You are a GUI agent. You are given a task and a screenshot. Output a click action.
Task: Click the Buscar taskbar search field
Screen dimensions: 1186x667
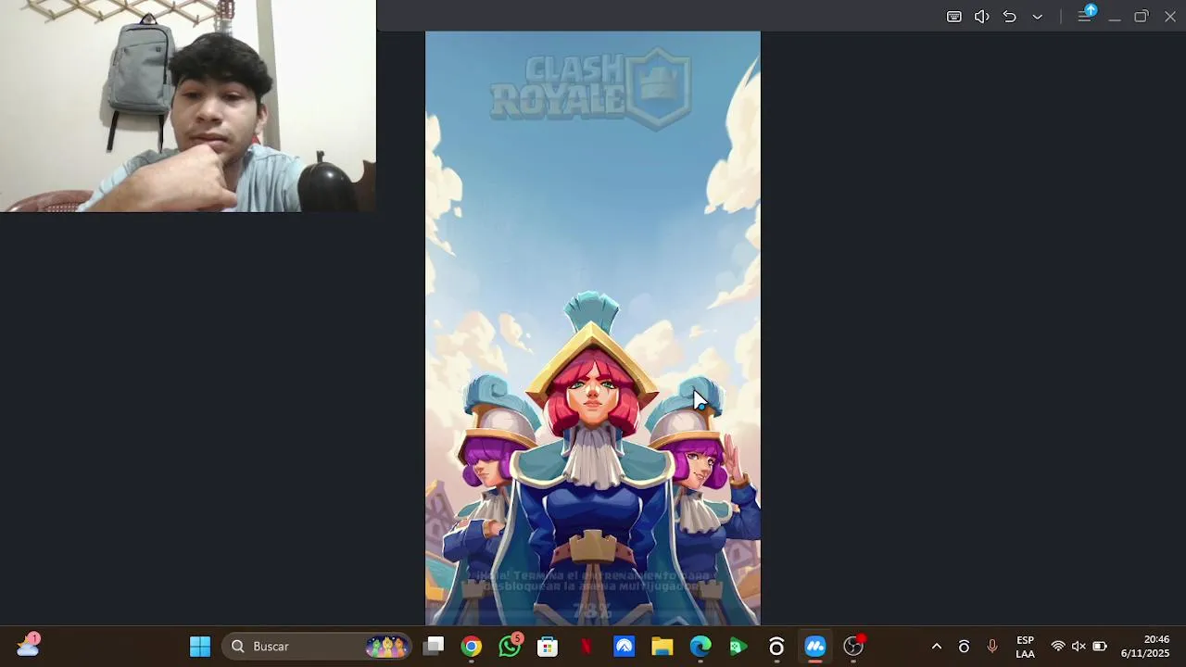(317, 646)
